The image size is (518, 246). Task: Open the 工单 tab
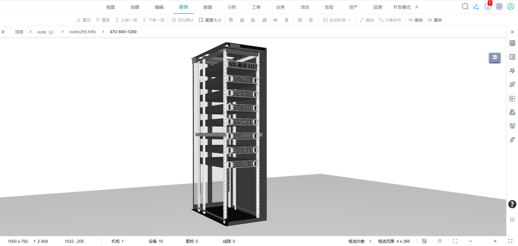pos(256,7)
